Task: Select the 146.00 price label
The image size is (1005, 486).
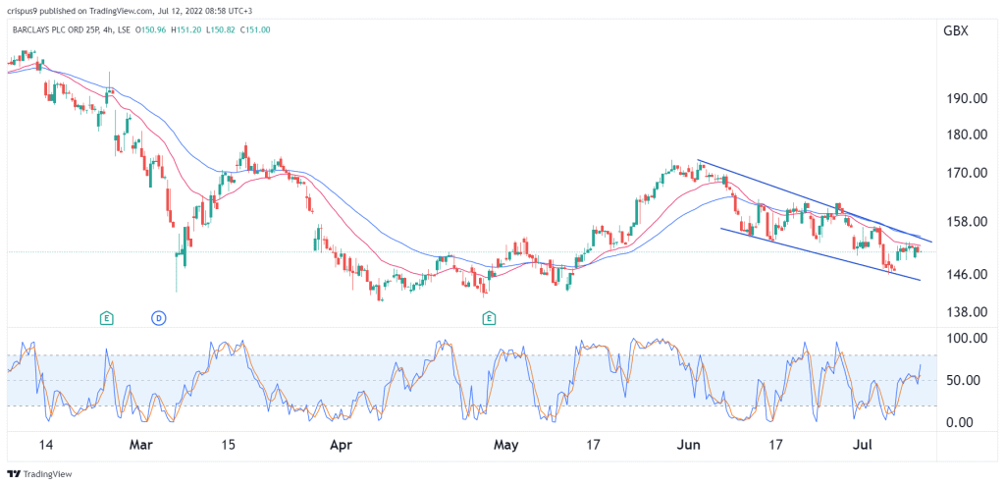Action: 968,274
